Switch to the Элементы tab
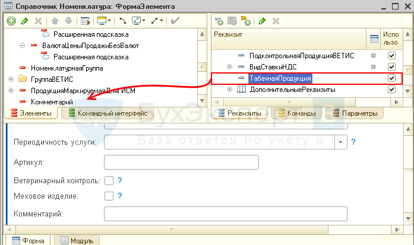 31,113
